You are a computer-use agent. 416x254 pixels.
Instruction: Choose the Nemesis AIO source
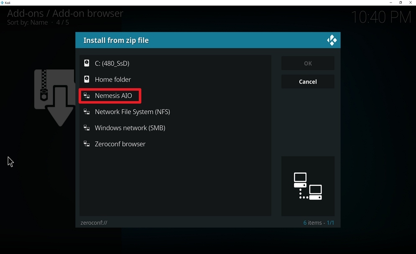175,95
